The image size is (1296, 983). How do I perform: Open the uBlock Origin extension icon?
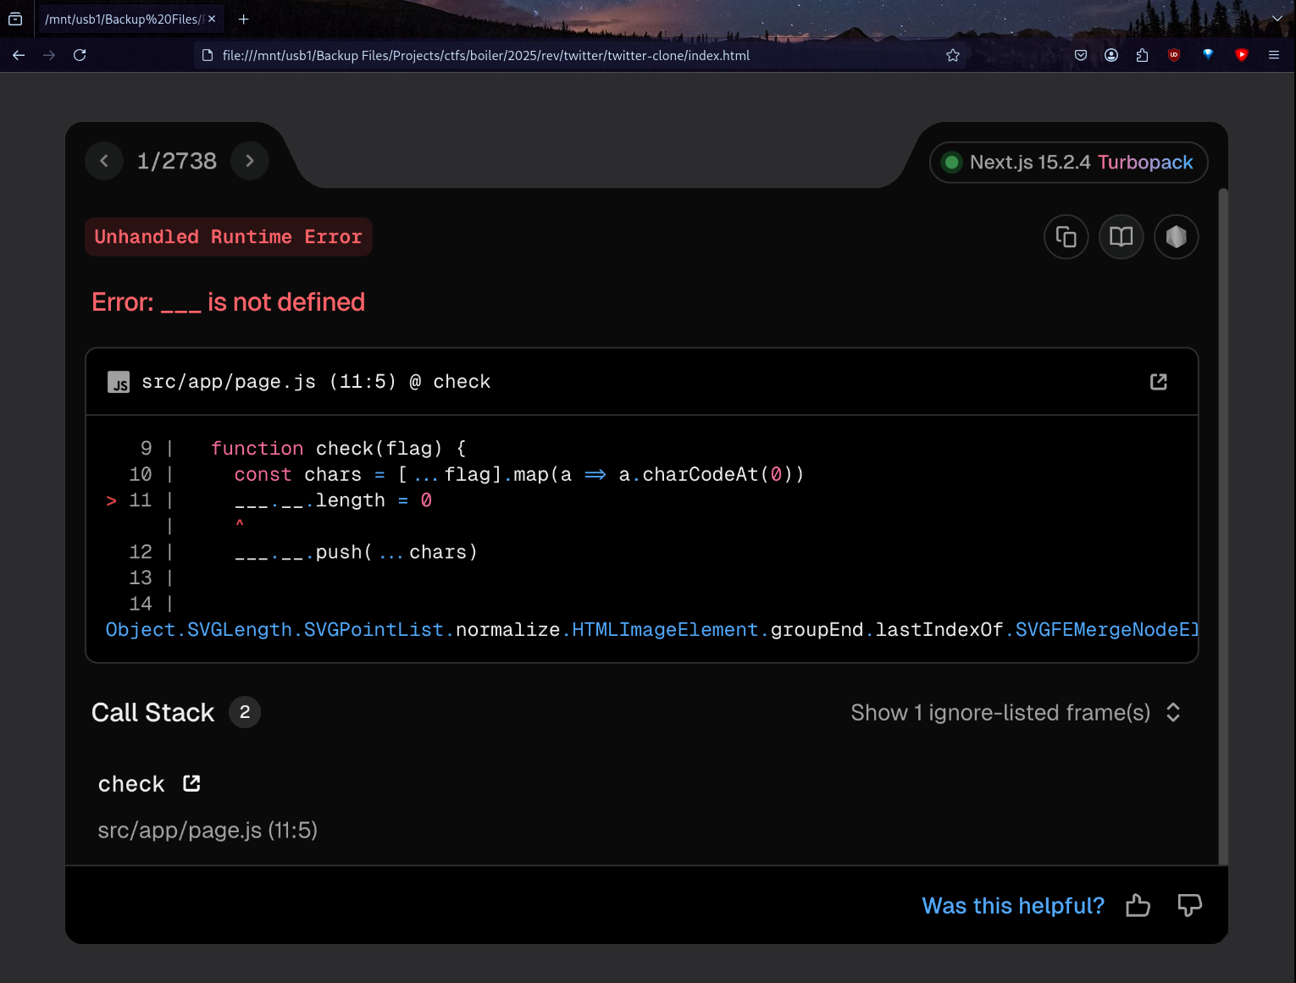pos(1173,55)
